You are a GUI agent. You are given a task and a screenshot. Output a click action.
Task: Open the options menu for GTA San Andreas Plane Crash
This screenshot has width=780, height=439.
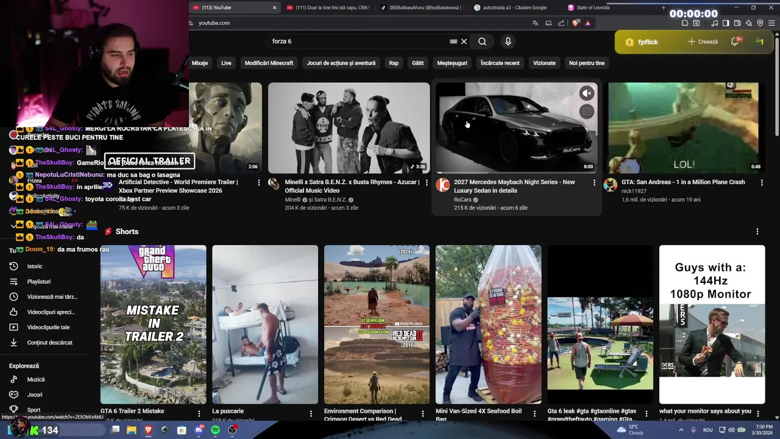pyautogui.click(x=762, y=182)
